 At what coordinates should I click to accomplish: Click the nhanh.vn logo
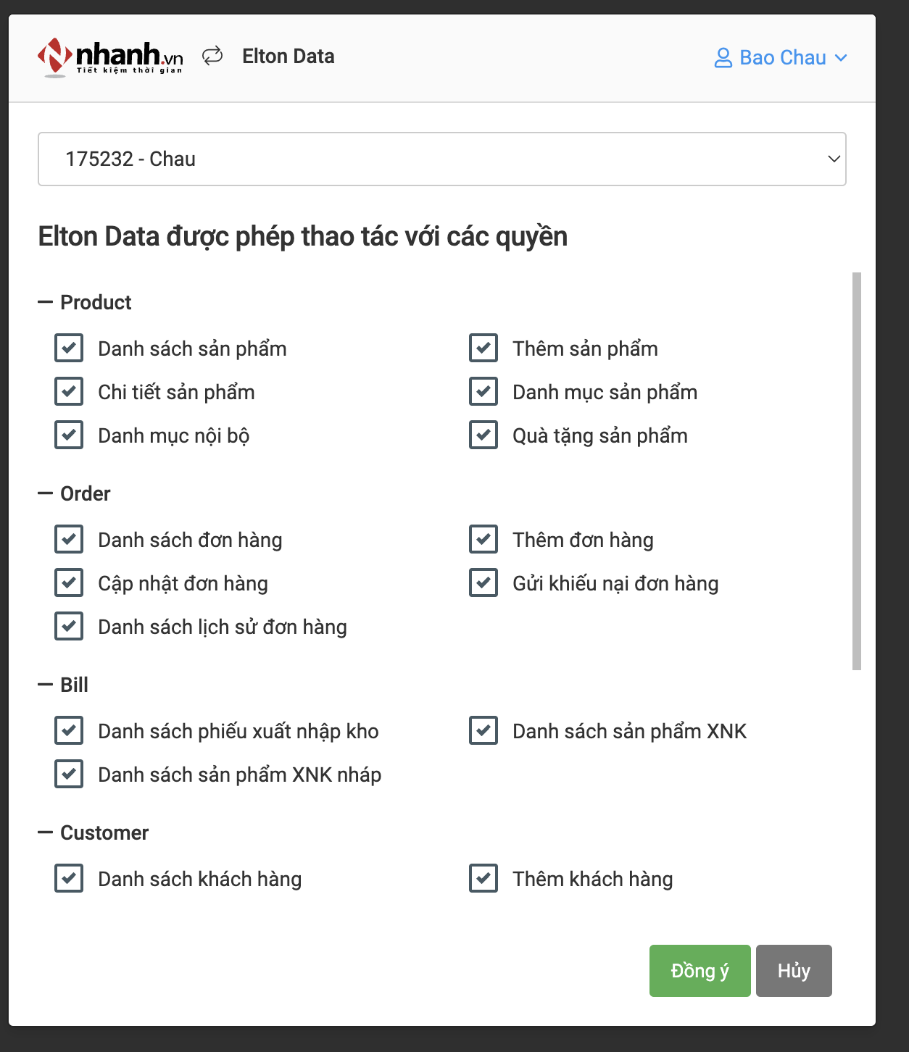[109, 57]
